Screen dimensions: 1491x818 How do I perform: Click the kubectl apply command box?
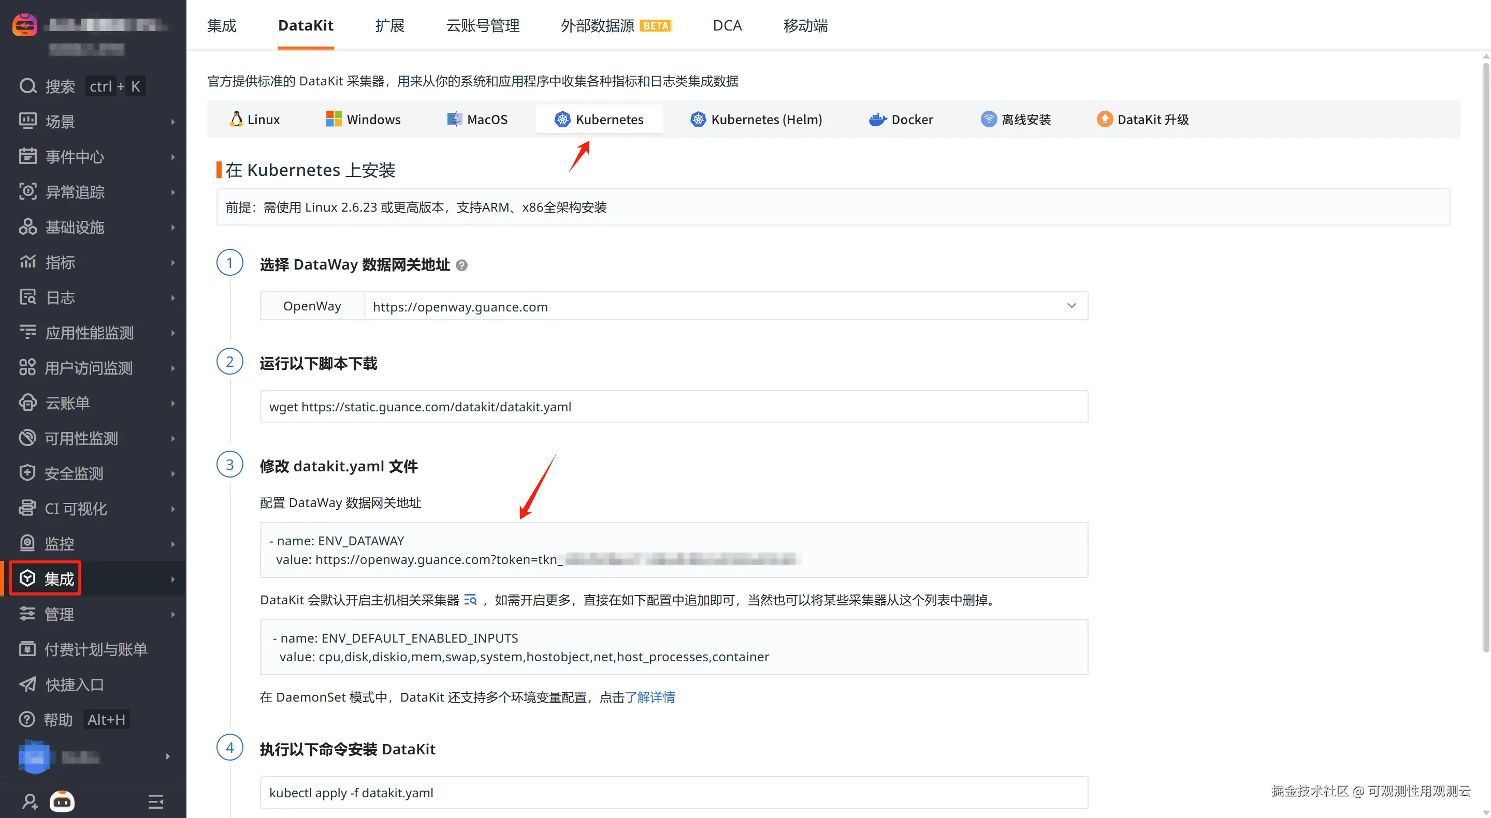pos(674,793)
